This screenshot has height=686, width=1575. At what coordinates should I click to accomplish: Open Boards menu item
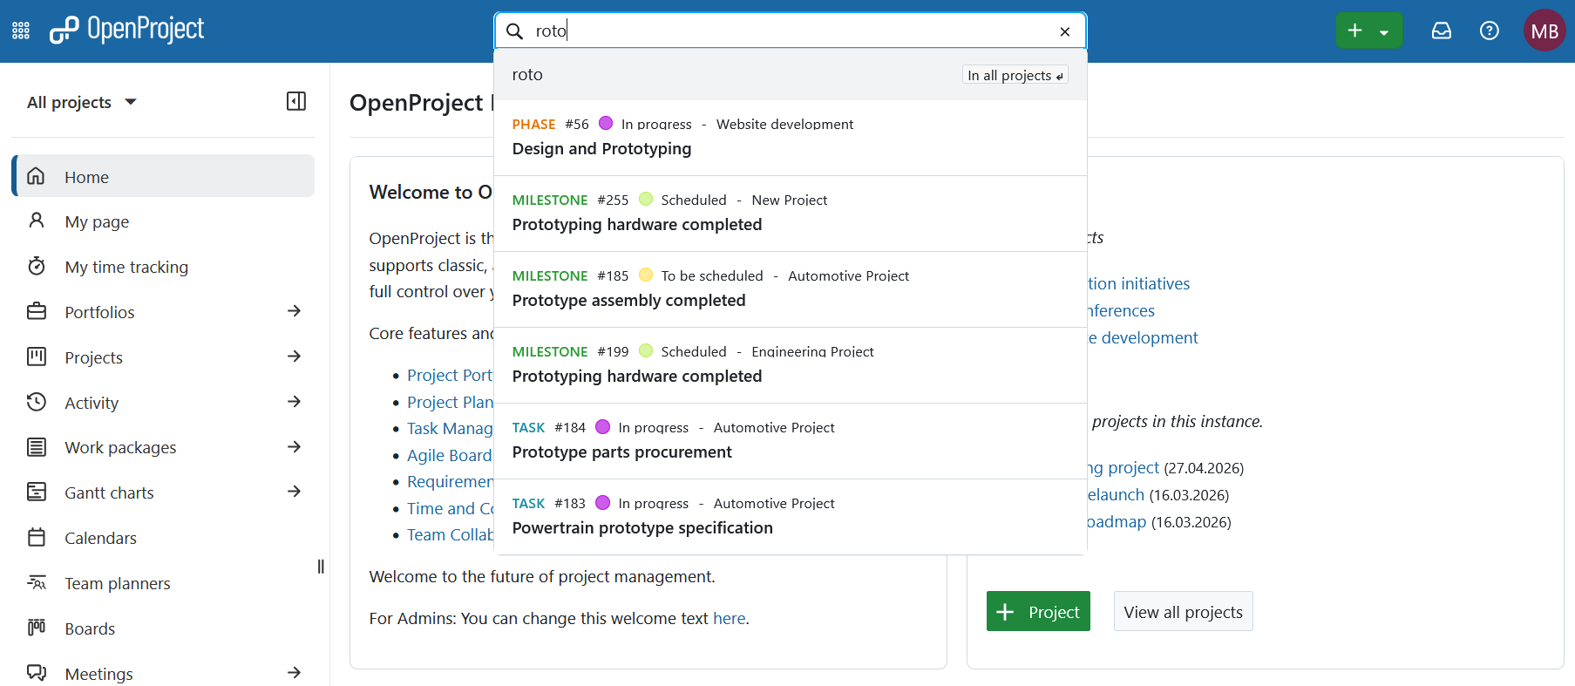pos(163,628)
